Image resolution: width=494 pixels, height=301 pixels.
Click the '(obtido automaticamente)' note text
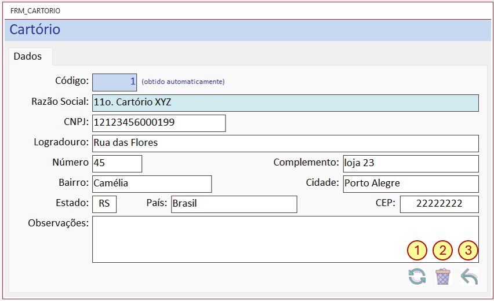[x=183, y=82]
